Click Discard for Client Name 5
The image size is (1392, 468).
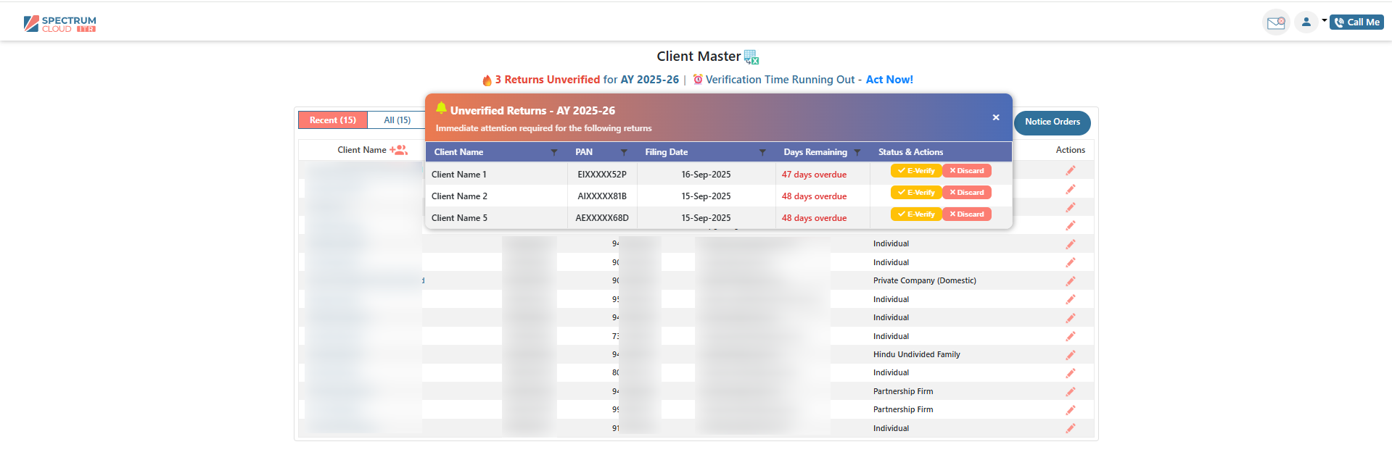(967, 214)
